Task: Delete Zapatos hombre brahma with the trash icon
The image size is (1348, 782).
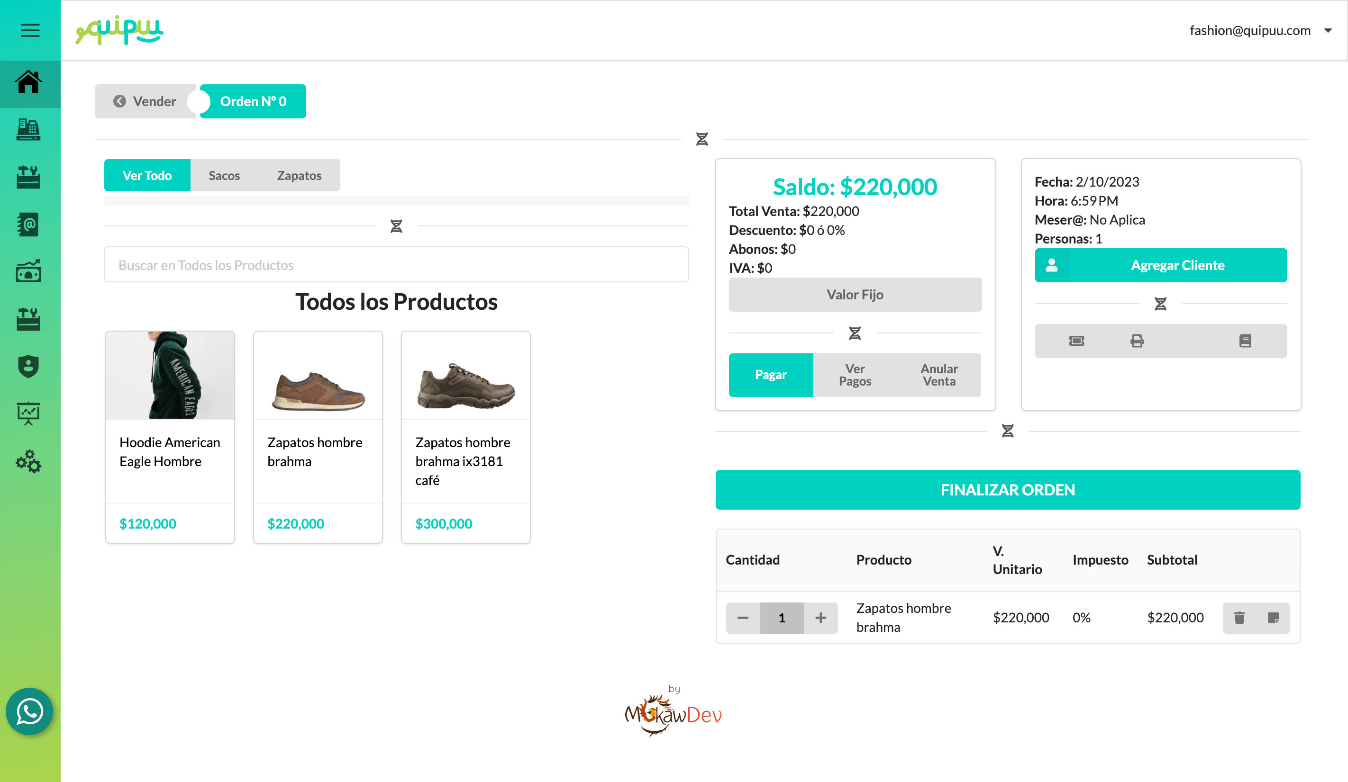Action: 1239,617
